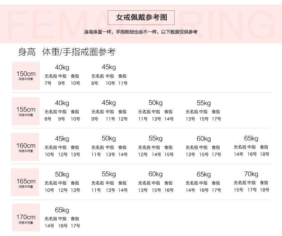Click 65kg label in the 160cm row
This screenshot has height=236, width=282.
[x=251, y=138]
